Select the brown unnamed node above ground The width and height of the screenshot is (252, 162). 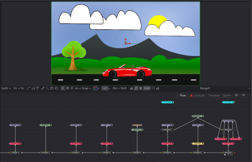[x=137, y=125]
